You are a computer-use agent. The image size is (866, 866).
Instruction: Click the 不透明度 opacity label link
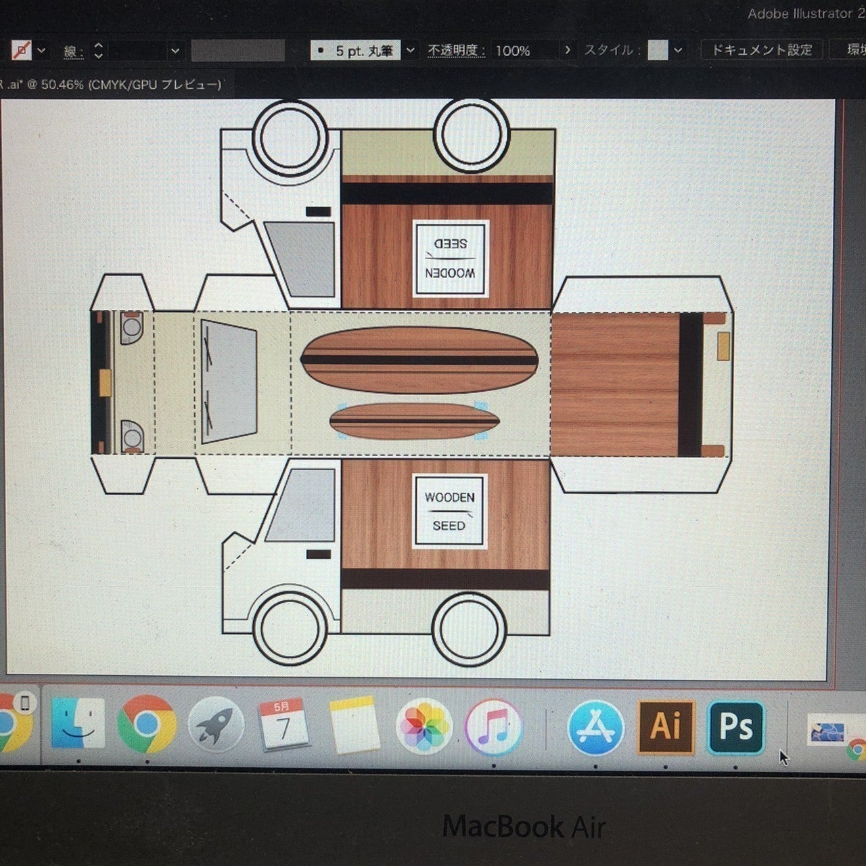click(x=455, y=50)
